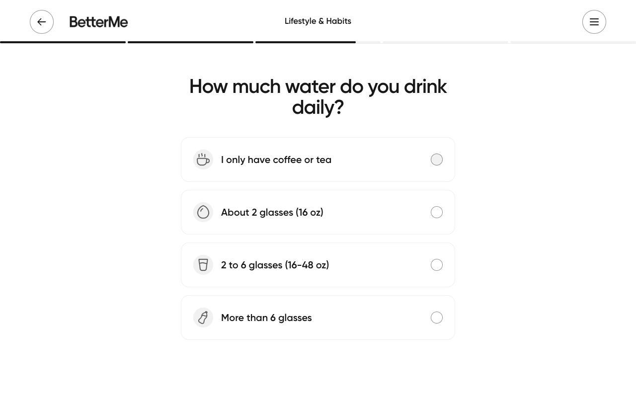Open the hamburger menu
Screen dimensions: 636x404
click(594, 22)
